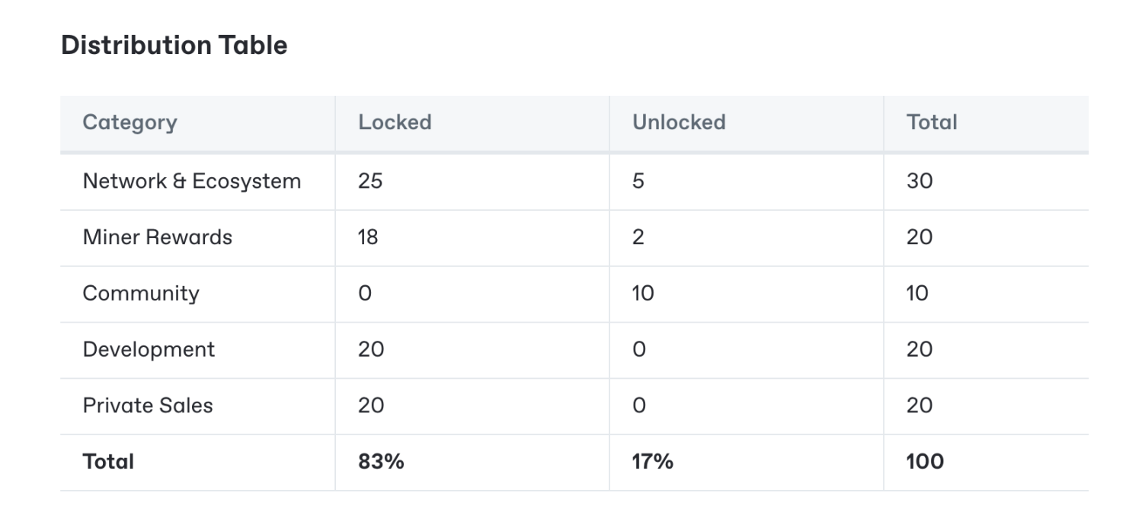This screenshot has height=531, width=1145.
Task: Click the Locked column header
Action: point(395,122)
